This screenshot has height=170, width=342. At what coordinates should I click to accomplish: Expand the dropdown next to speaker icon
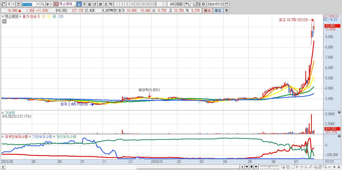point(52,4)
